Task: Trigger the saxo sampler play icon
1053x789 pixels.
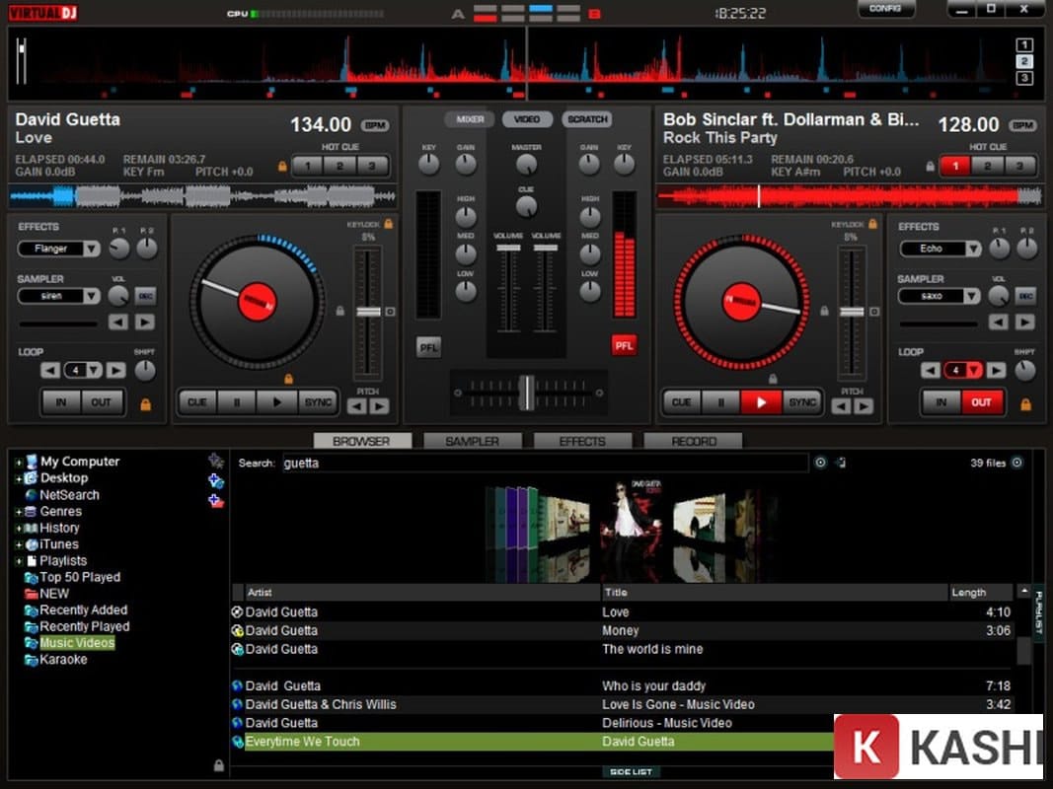Action: click(x=1026, y=323)
